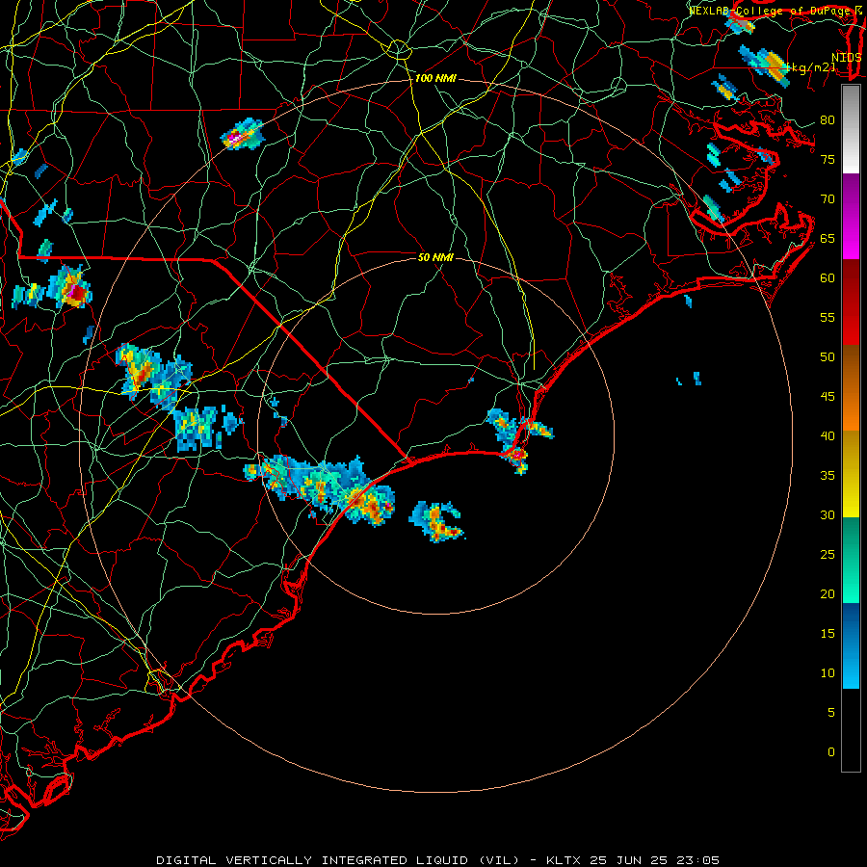Click the 10 value on the VIL scale
The width and height of the screenshot is (867, 867).
(x=828, y=673)
